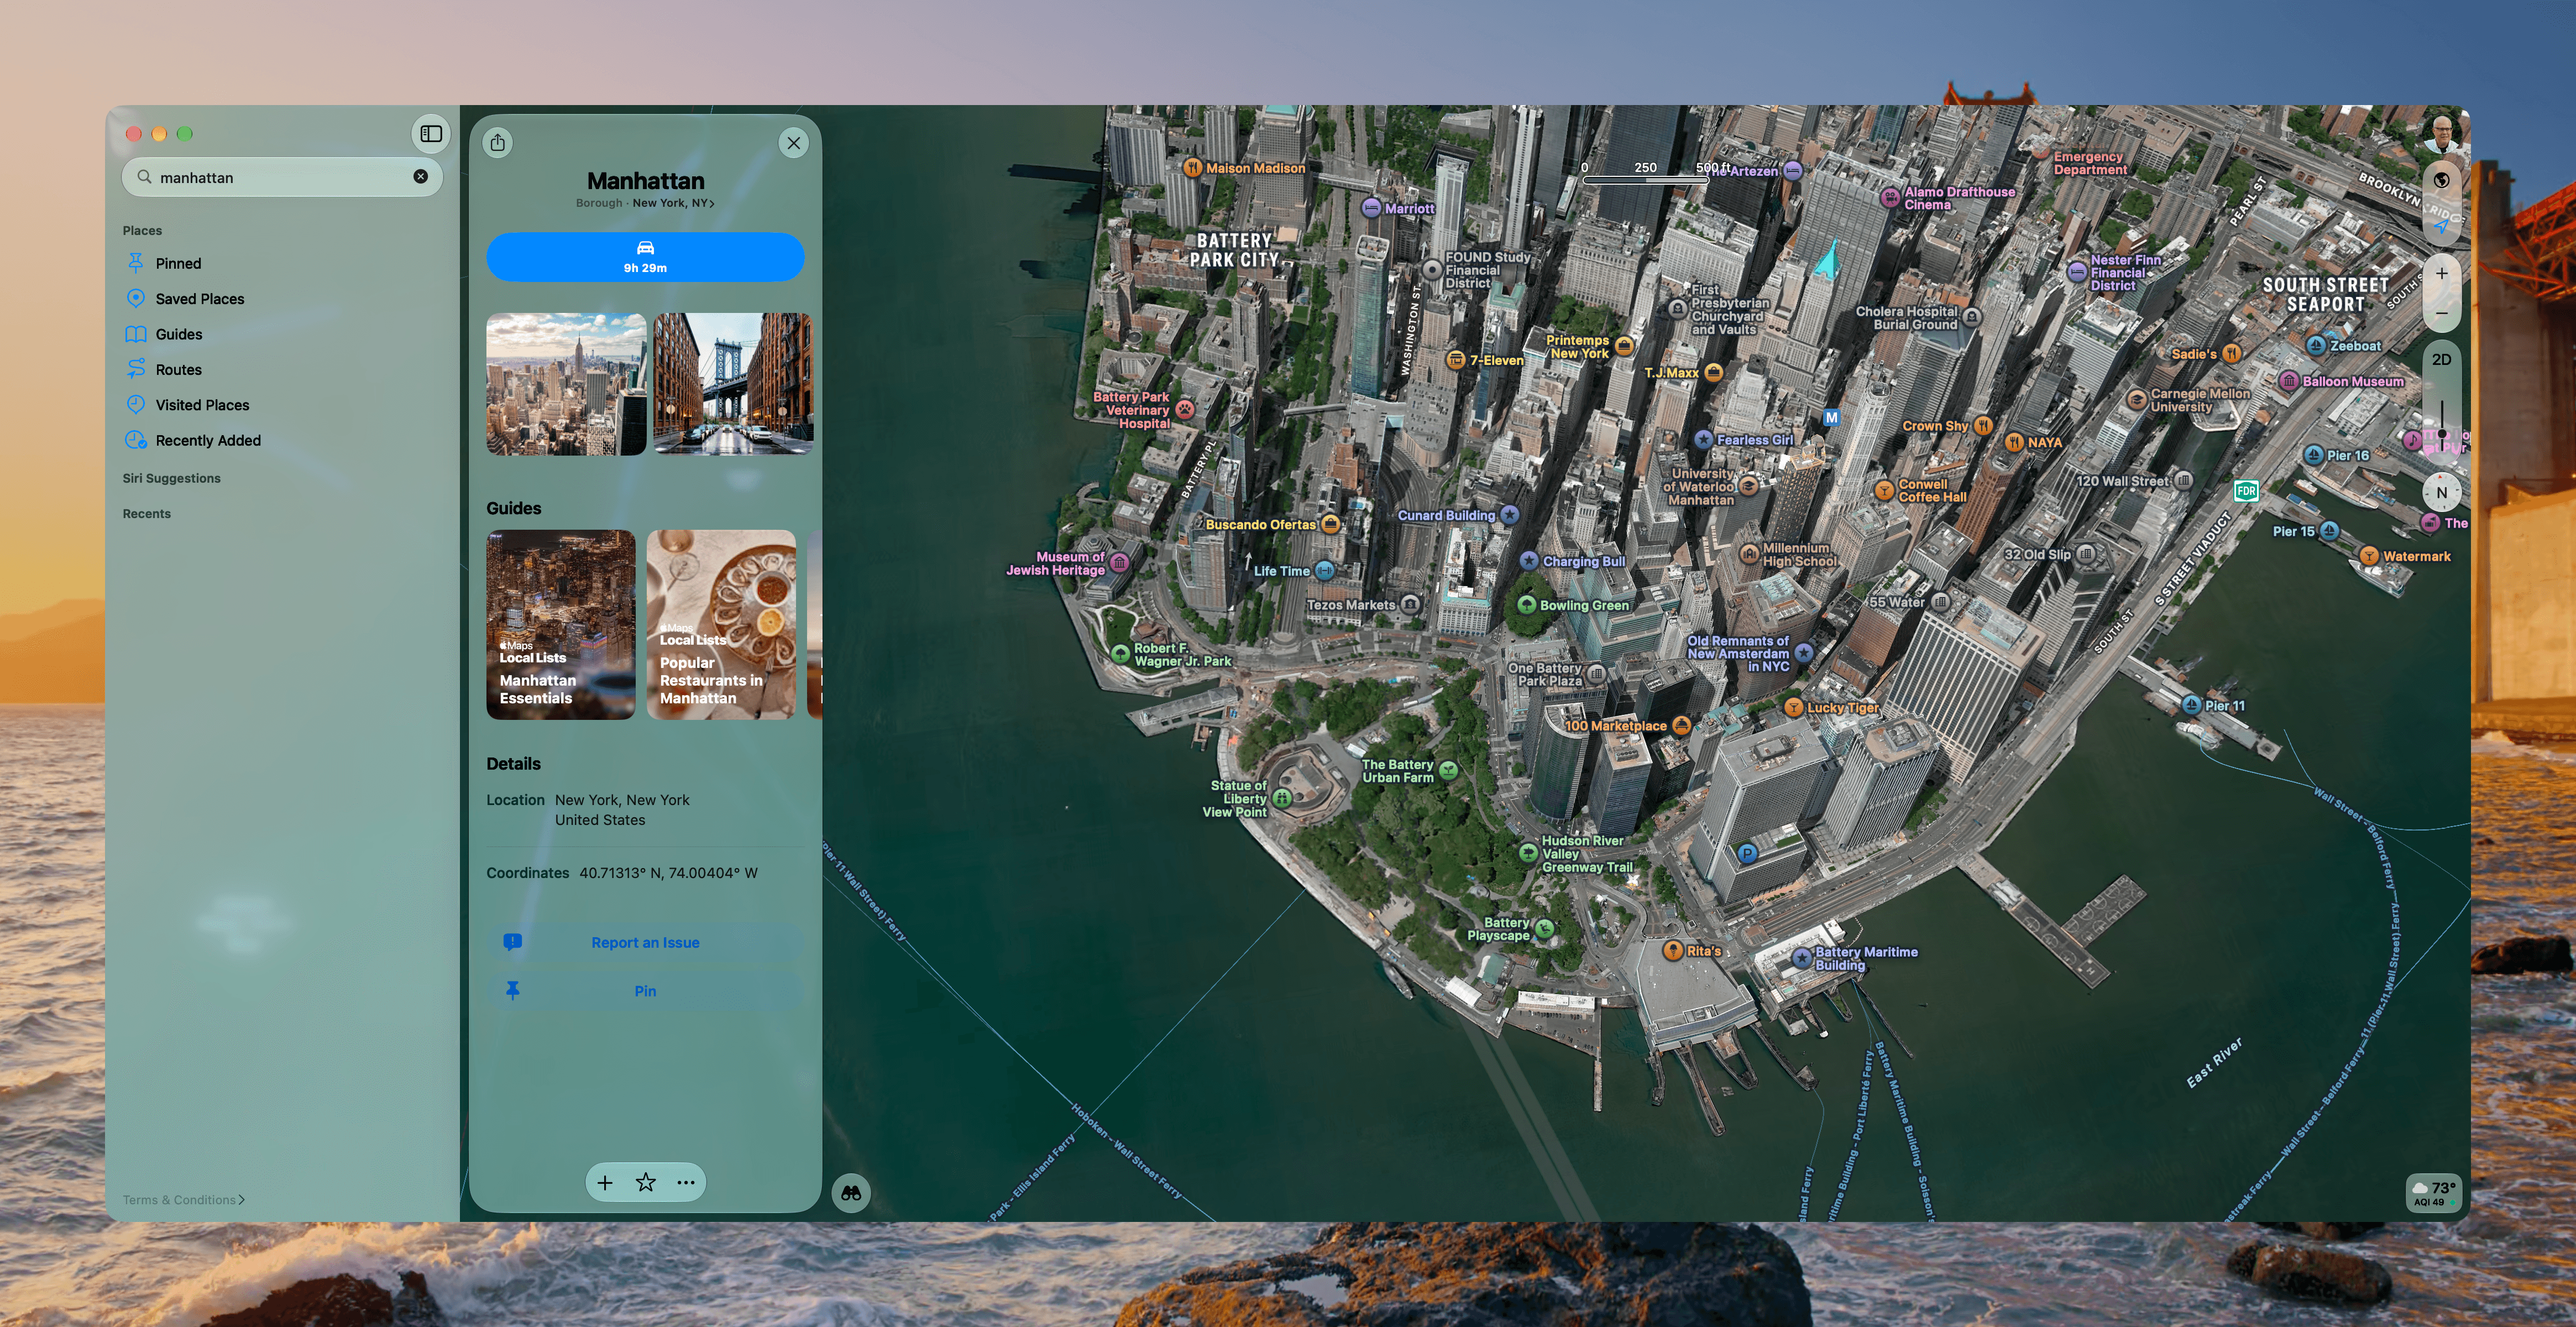Select Museum of Jewish Heritage pin
This screenshot has width=2576, height=1327.
coord(1120,563)
